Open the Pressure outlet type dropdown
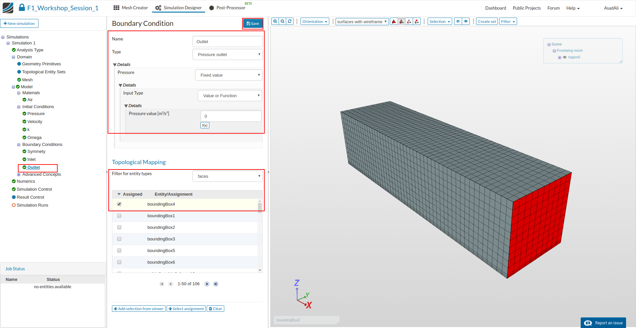636x328 pixels. (227, 55)
